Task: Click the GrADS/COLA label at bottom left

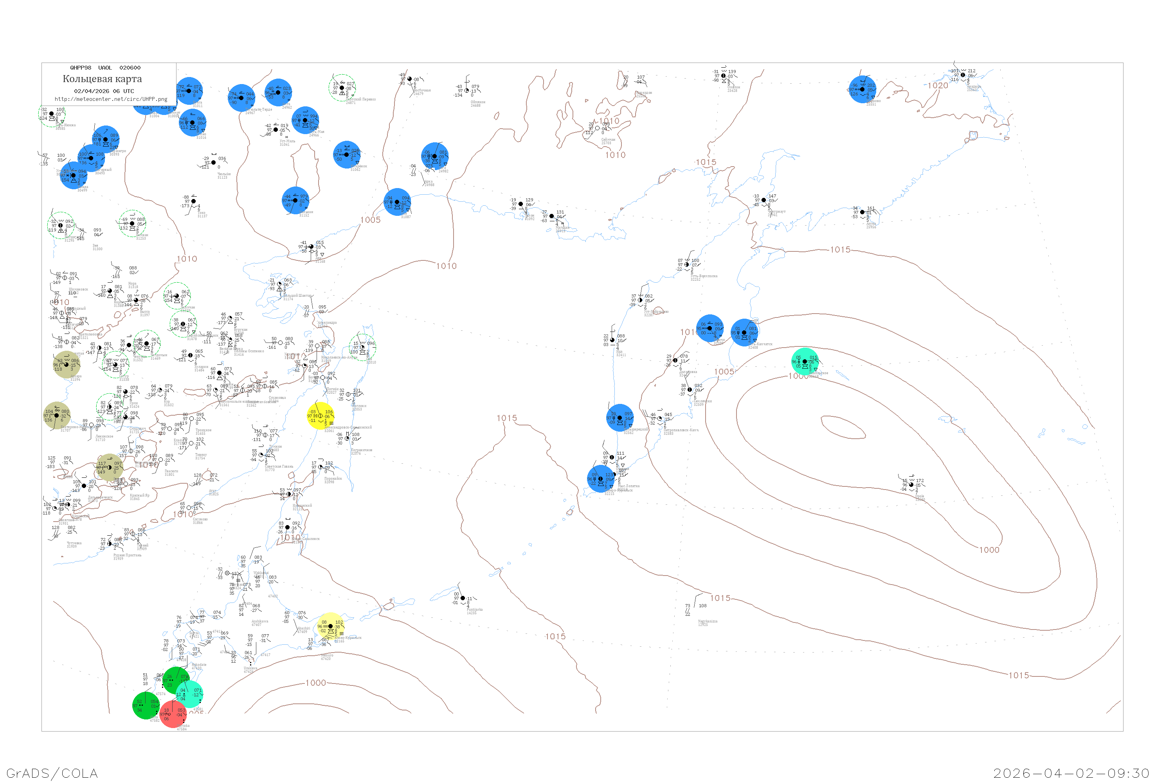Action: coord(52,773)
